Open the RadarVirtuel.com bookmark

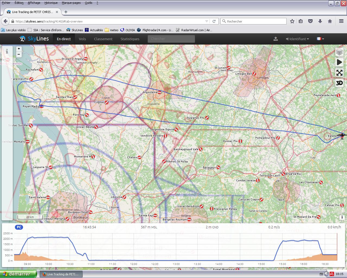coord(194,30)
